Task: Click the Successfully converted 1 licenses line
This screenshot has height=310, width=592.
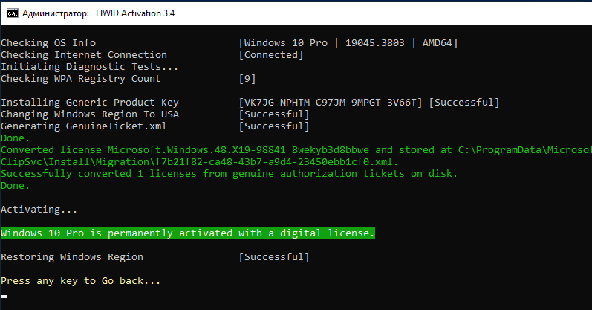Action: (229, 174)
